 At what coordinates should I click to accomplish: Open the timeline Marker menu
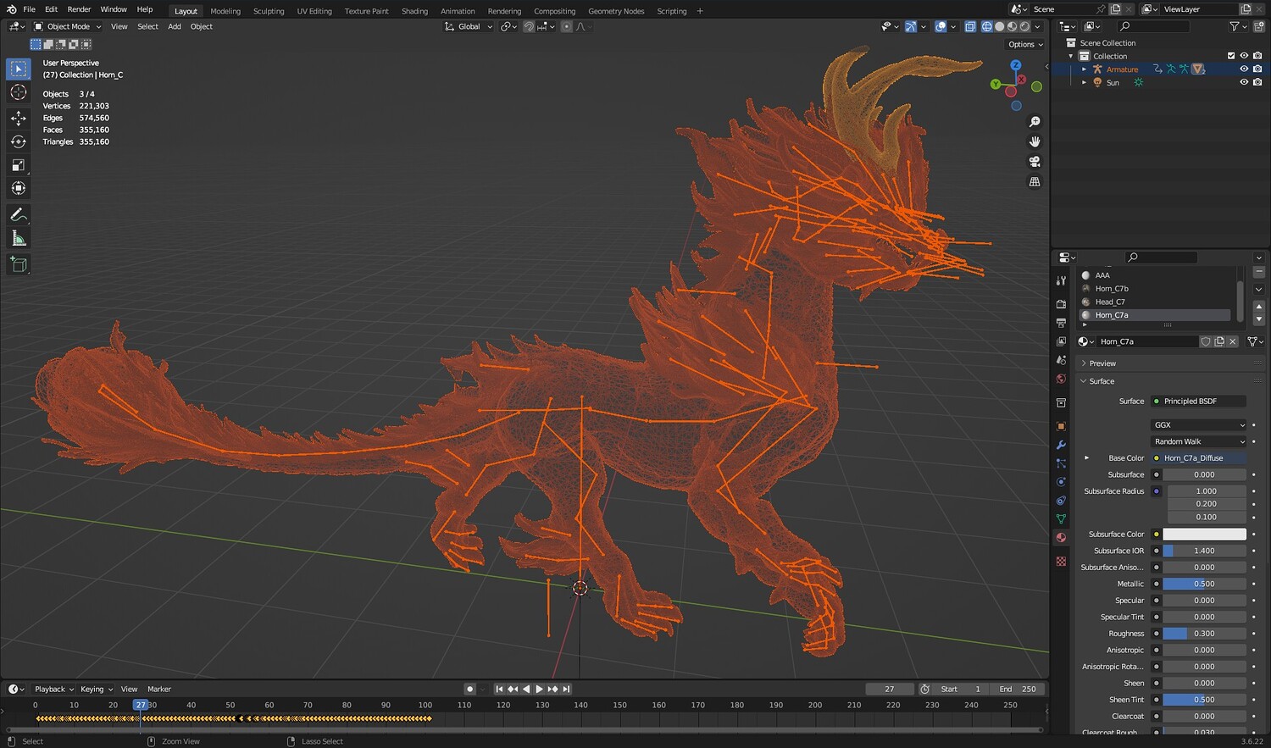(x=159, y=689)
